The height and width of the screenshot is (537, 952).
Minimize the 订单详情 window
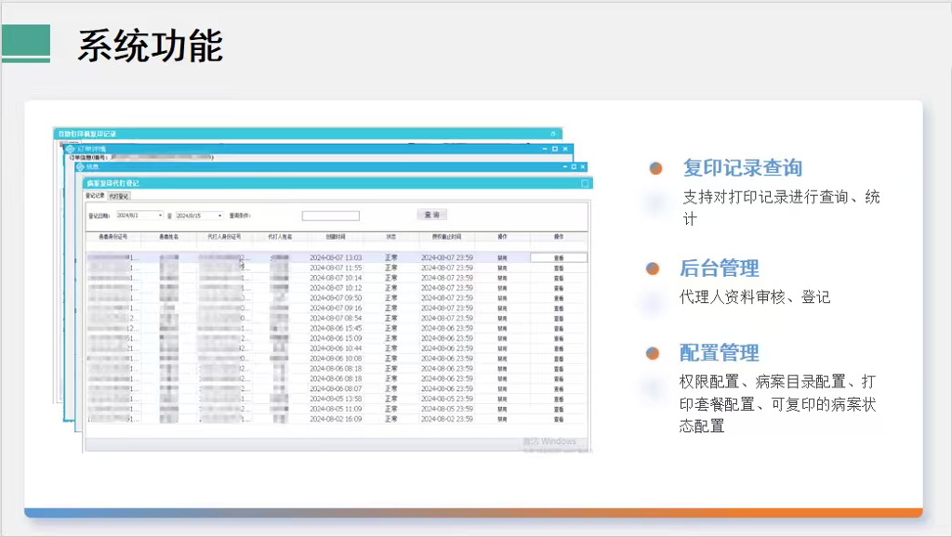point(545,149)
